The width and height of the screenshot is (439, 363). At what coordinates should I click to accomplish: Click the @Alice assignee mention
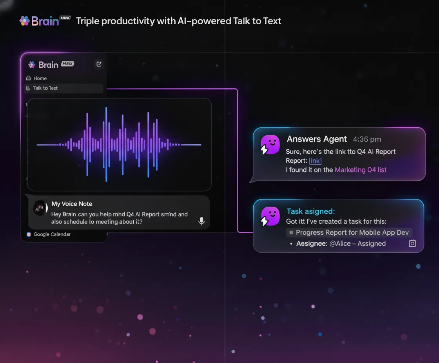(x=340, y=243)
